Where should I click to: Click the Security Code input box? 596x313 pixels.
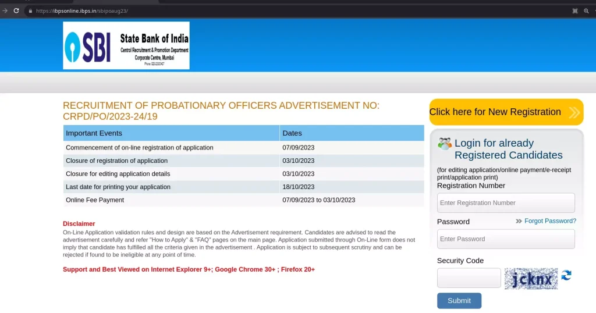469,278
